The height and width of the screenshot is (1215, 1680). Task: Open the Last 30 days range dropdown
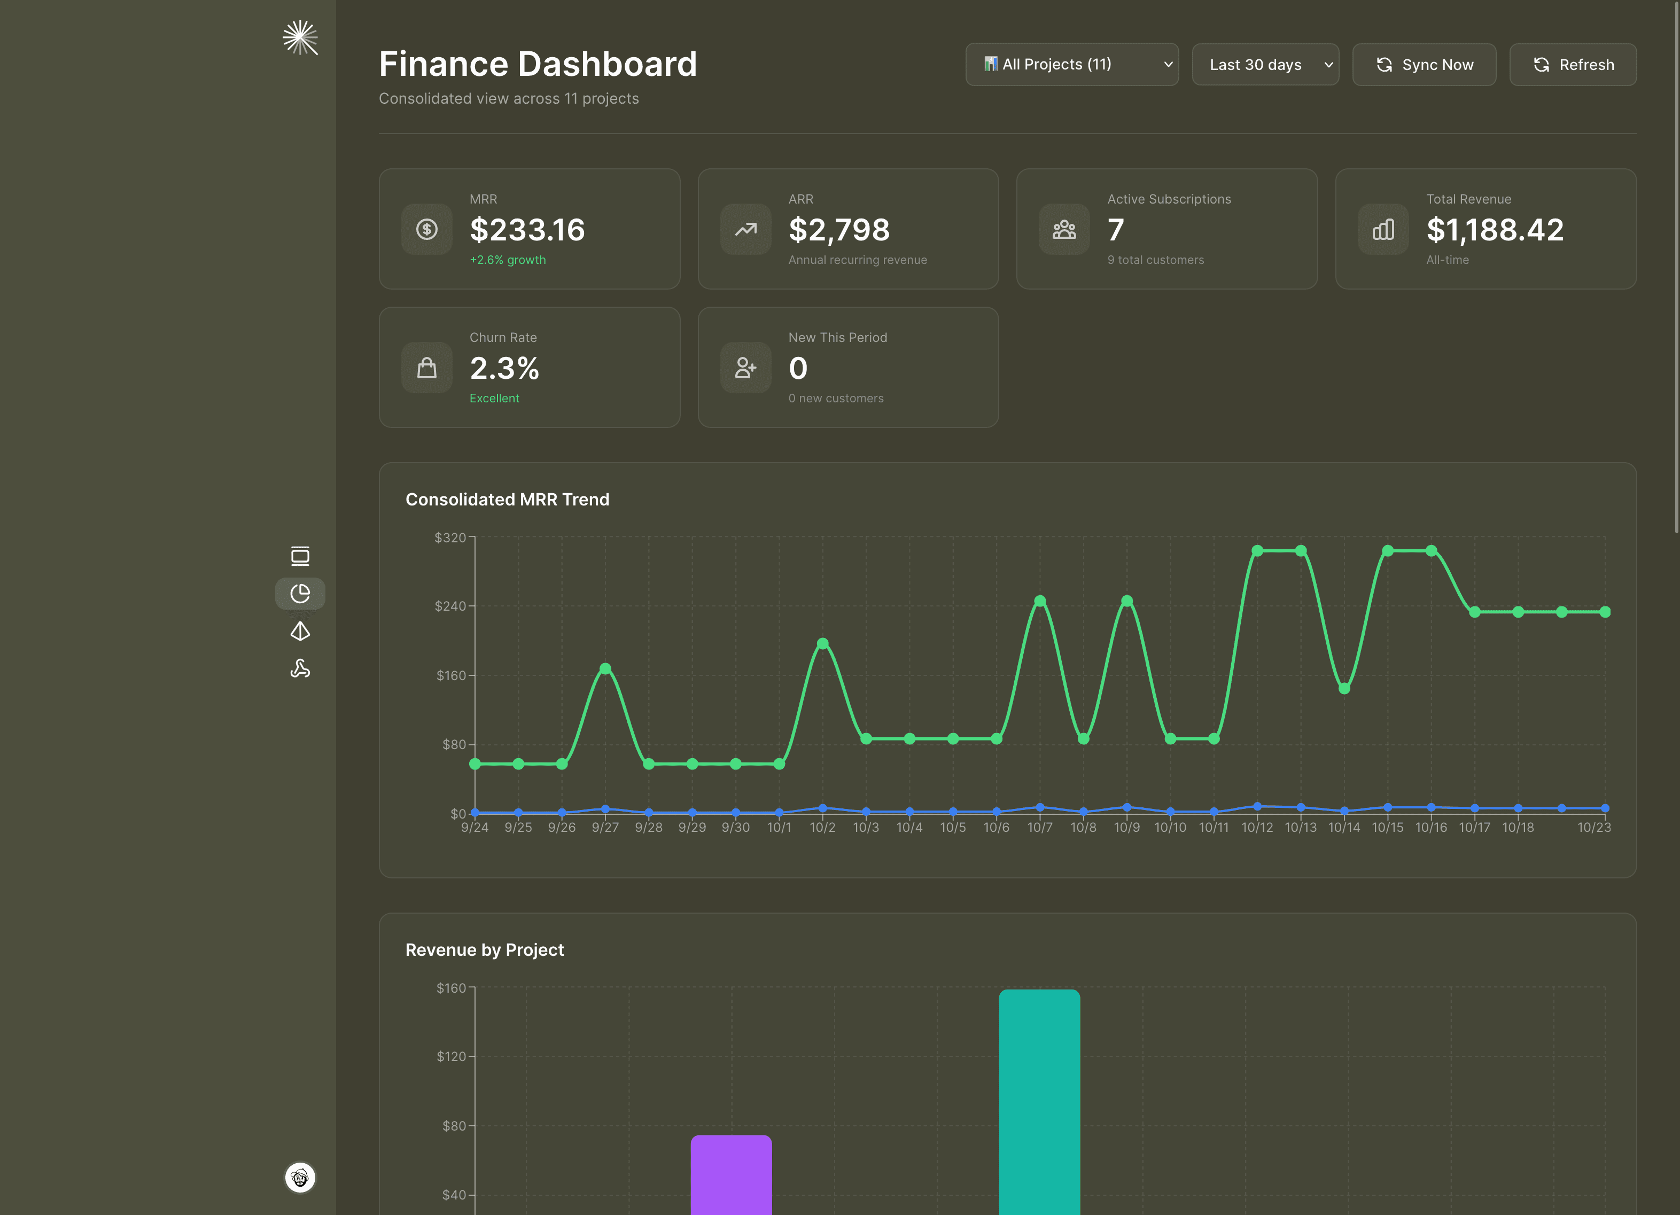point(1265,65)
